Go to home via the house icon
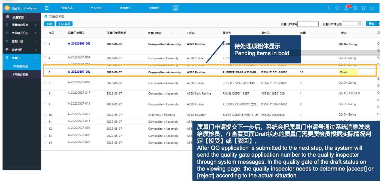The image size is (381, 183). [x=337, y=8]
